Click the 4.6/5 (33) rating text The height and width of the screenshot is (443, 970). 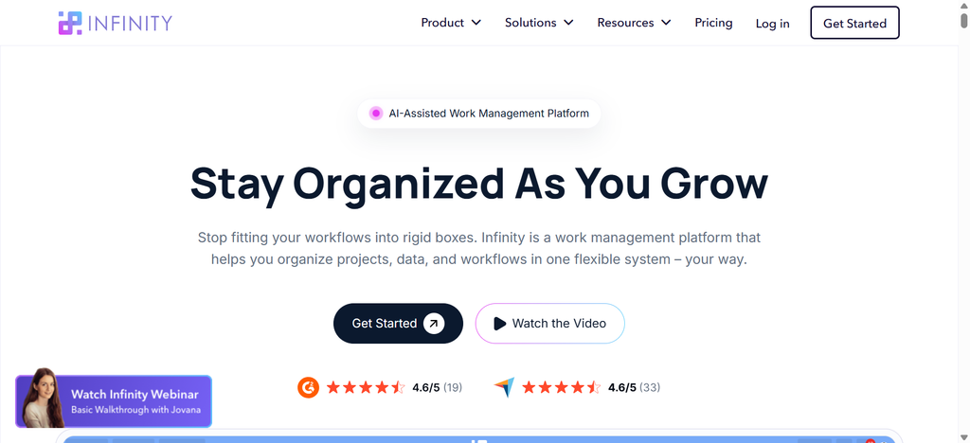tap(634, 387)
